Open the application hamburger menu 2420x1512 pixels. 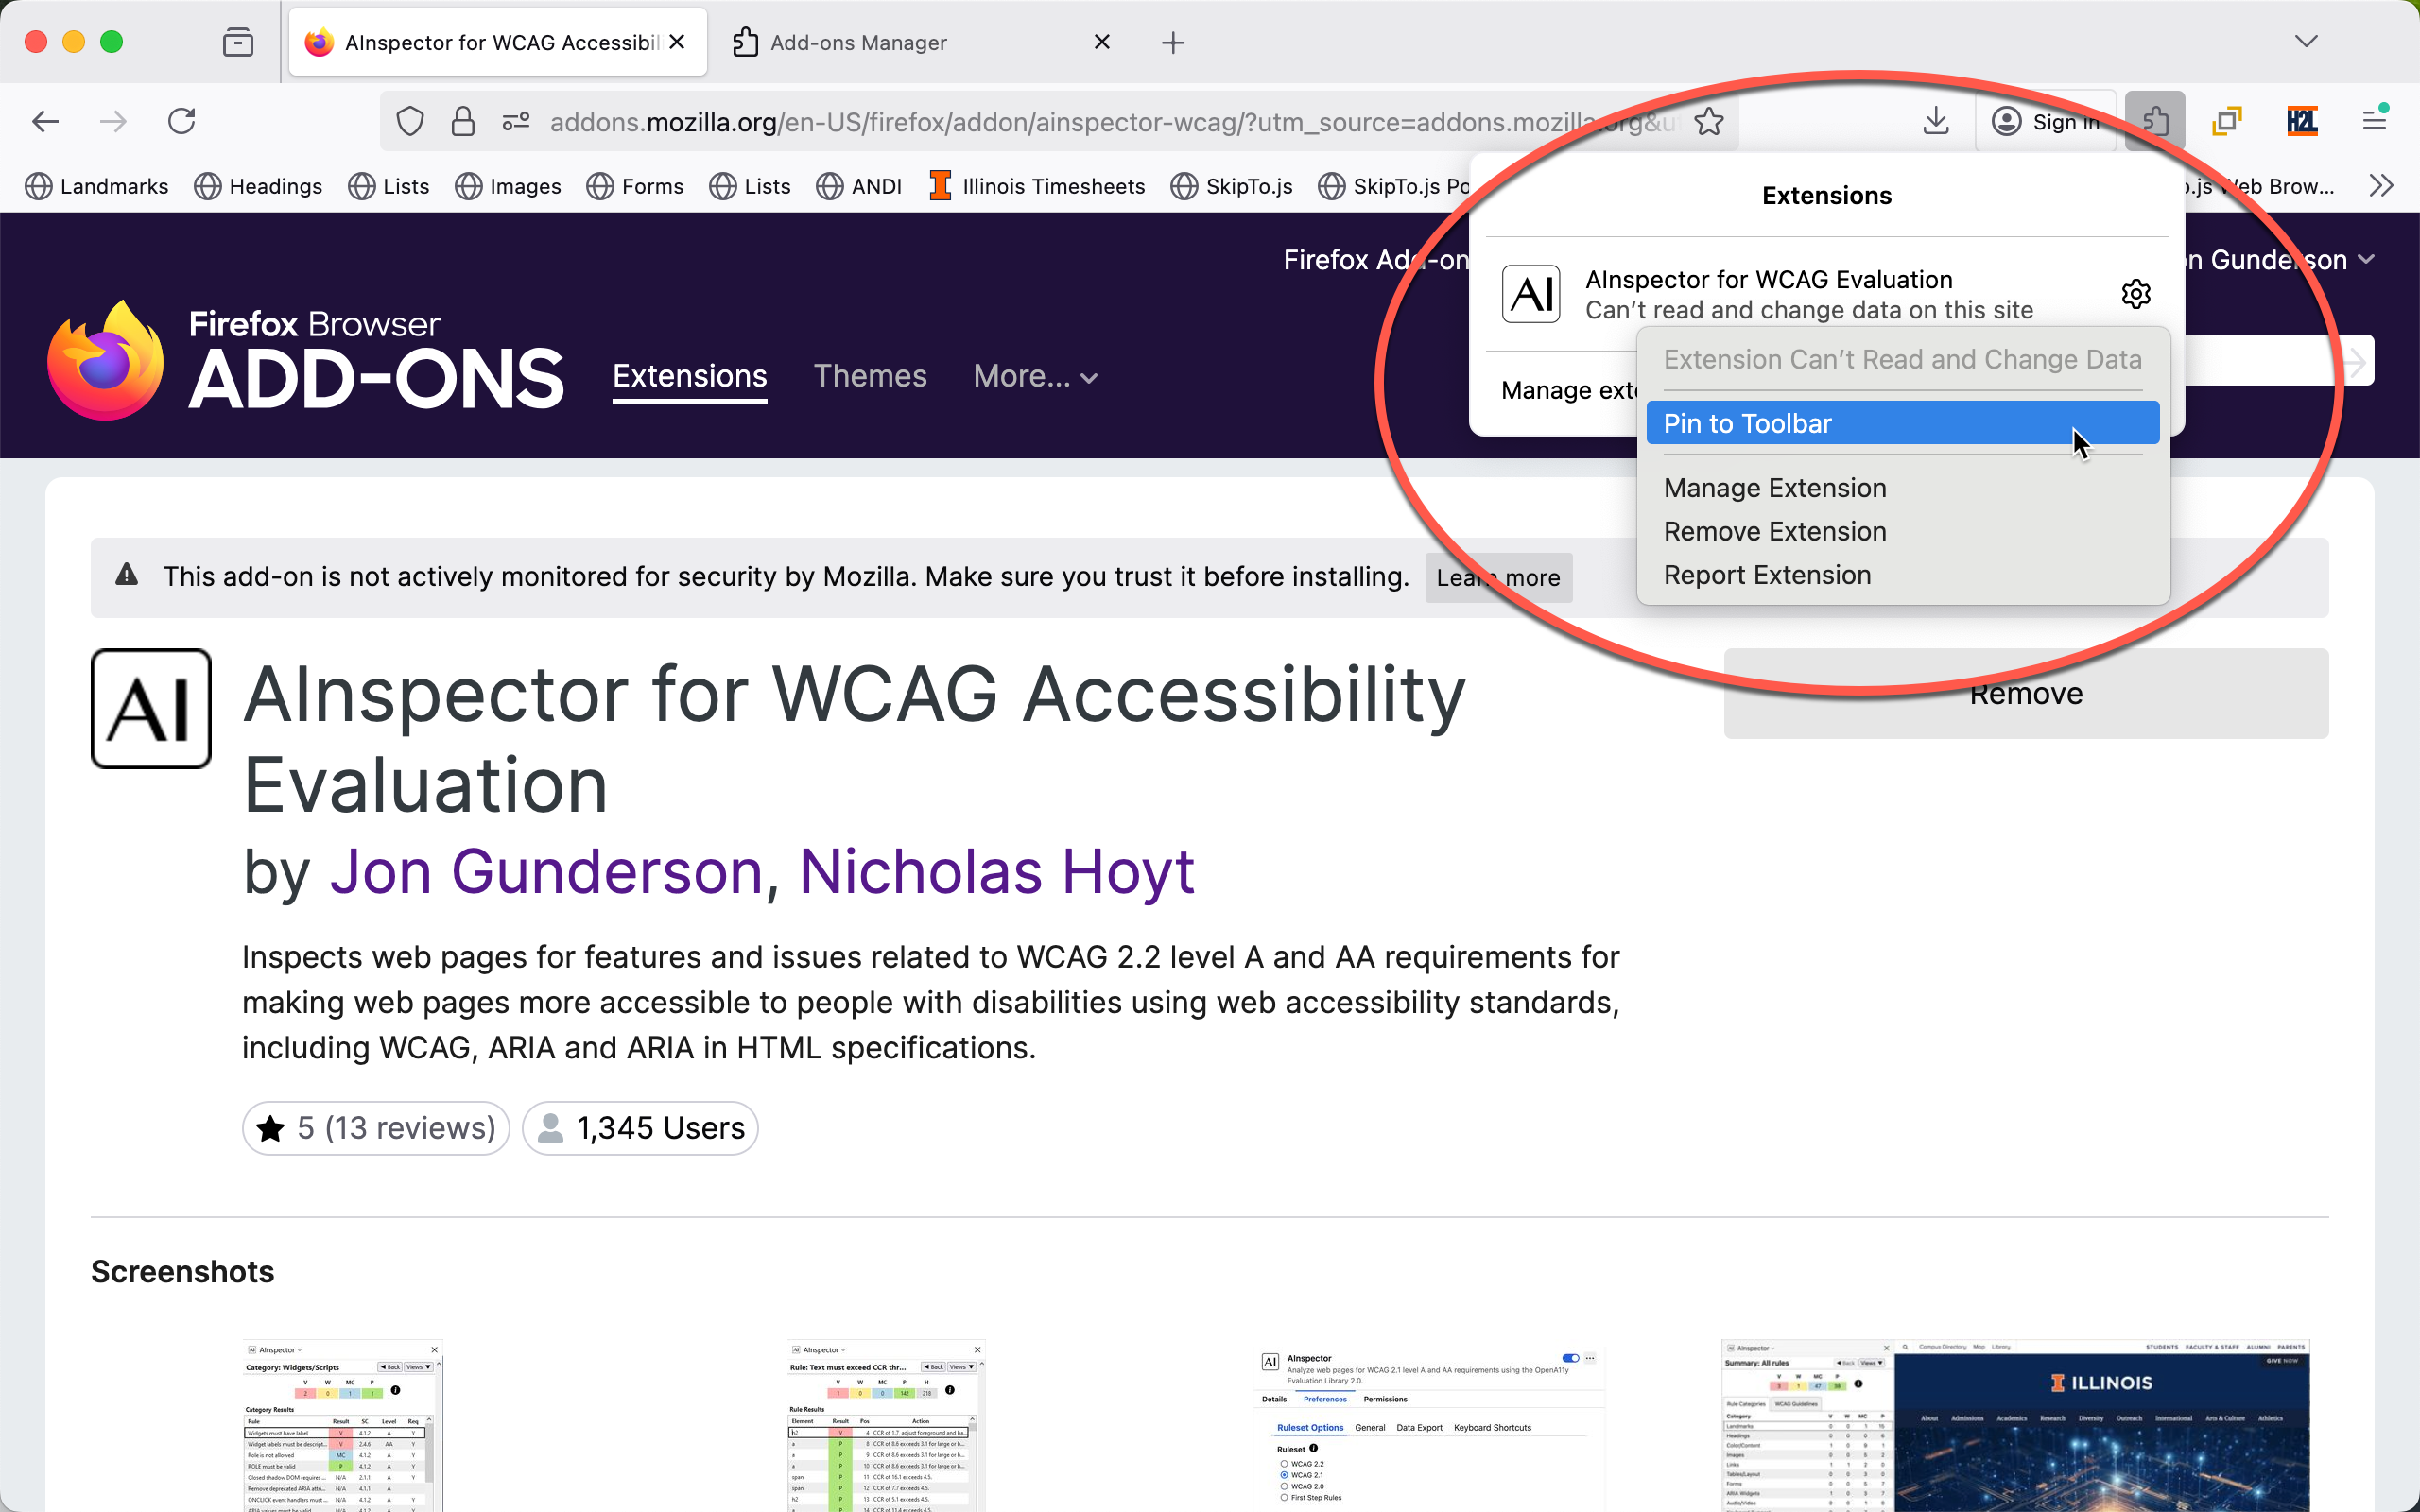(x=2375, y=121)
